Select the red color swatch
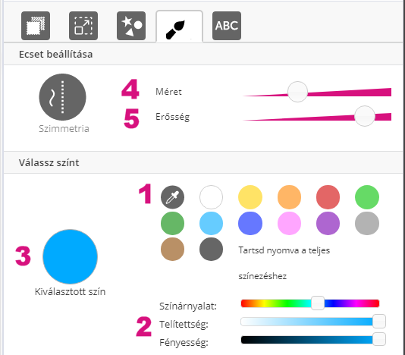This screenshot has height=355, width=405. [328, 197]
